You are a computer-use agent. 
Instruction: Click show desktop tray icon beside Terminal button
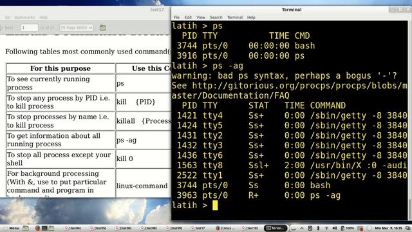tap(294, 228)
